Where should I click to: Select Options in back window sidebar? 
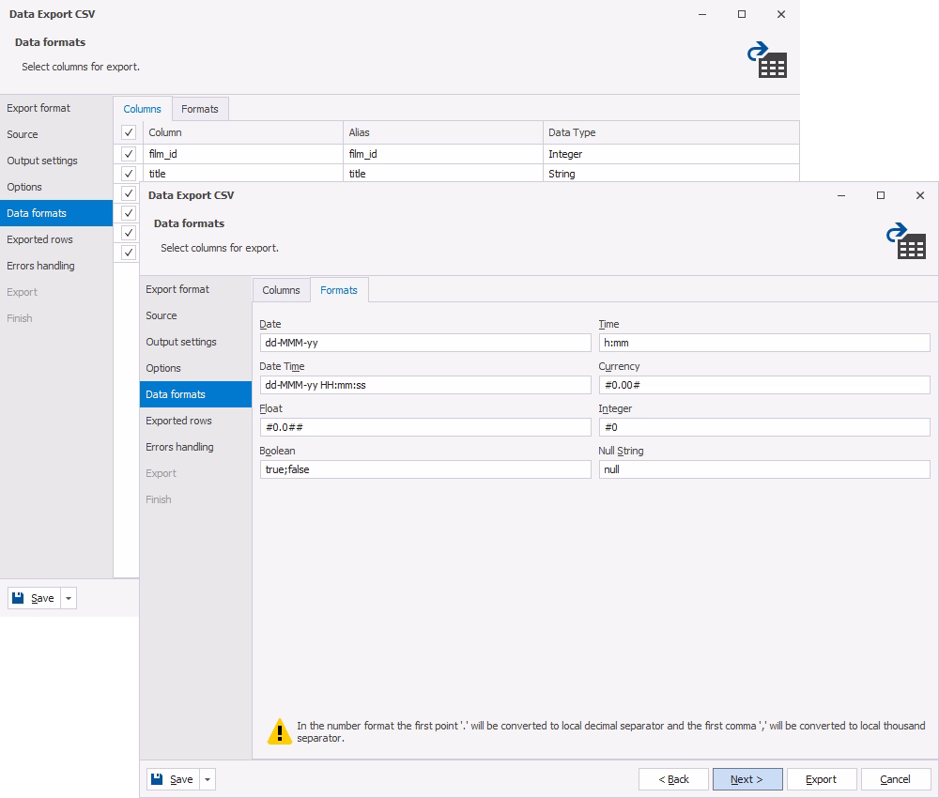[x=56, y=187]
